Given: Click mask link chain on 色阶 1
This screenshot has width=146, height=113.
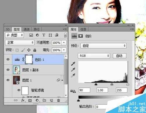Looking at the screenshot, I should 23,59.
